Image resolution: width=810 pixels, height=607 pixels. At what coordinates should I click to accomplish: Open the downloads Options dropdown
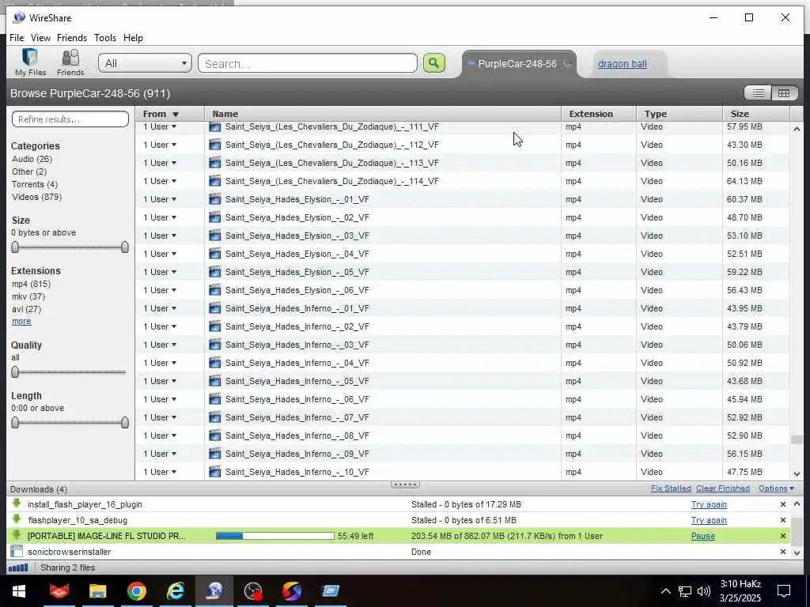776,488
